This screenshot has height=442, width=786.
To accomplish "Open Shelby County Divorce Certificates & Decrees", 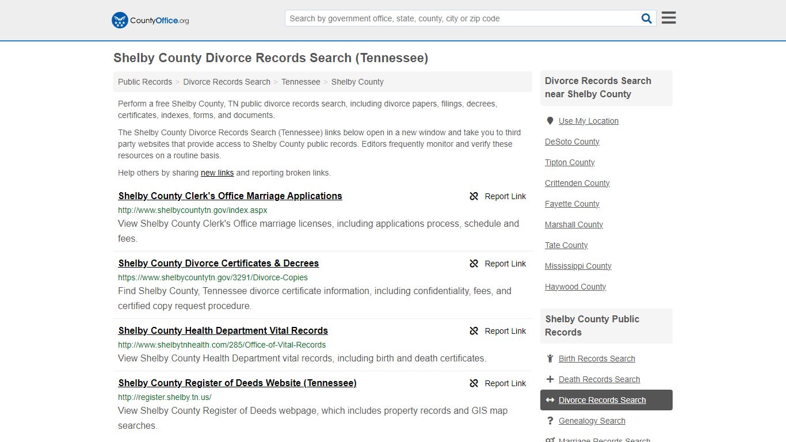I will pyautogui.click(x=219, y=264).
